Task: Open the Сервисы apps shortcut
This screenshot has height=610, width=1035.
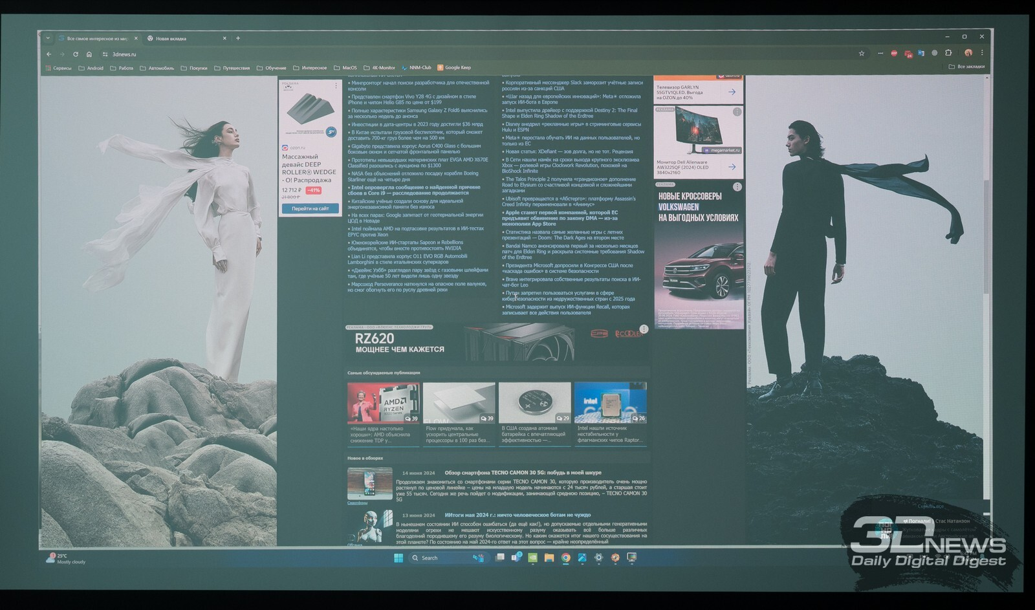Action: (58, 68)
